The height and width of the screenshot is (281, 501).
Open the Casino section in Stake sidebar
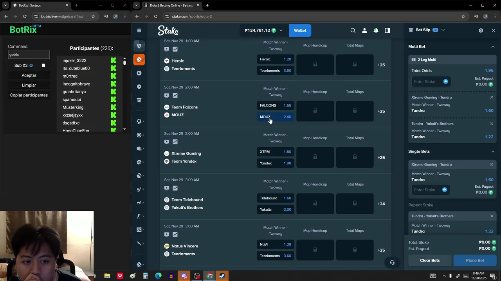[139, 46]
